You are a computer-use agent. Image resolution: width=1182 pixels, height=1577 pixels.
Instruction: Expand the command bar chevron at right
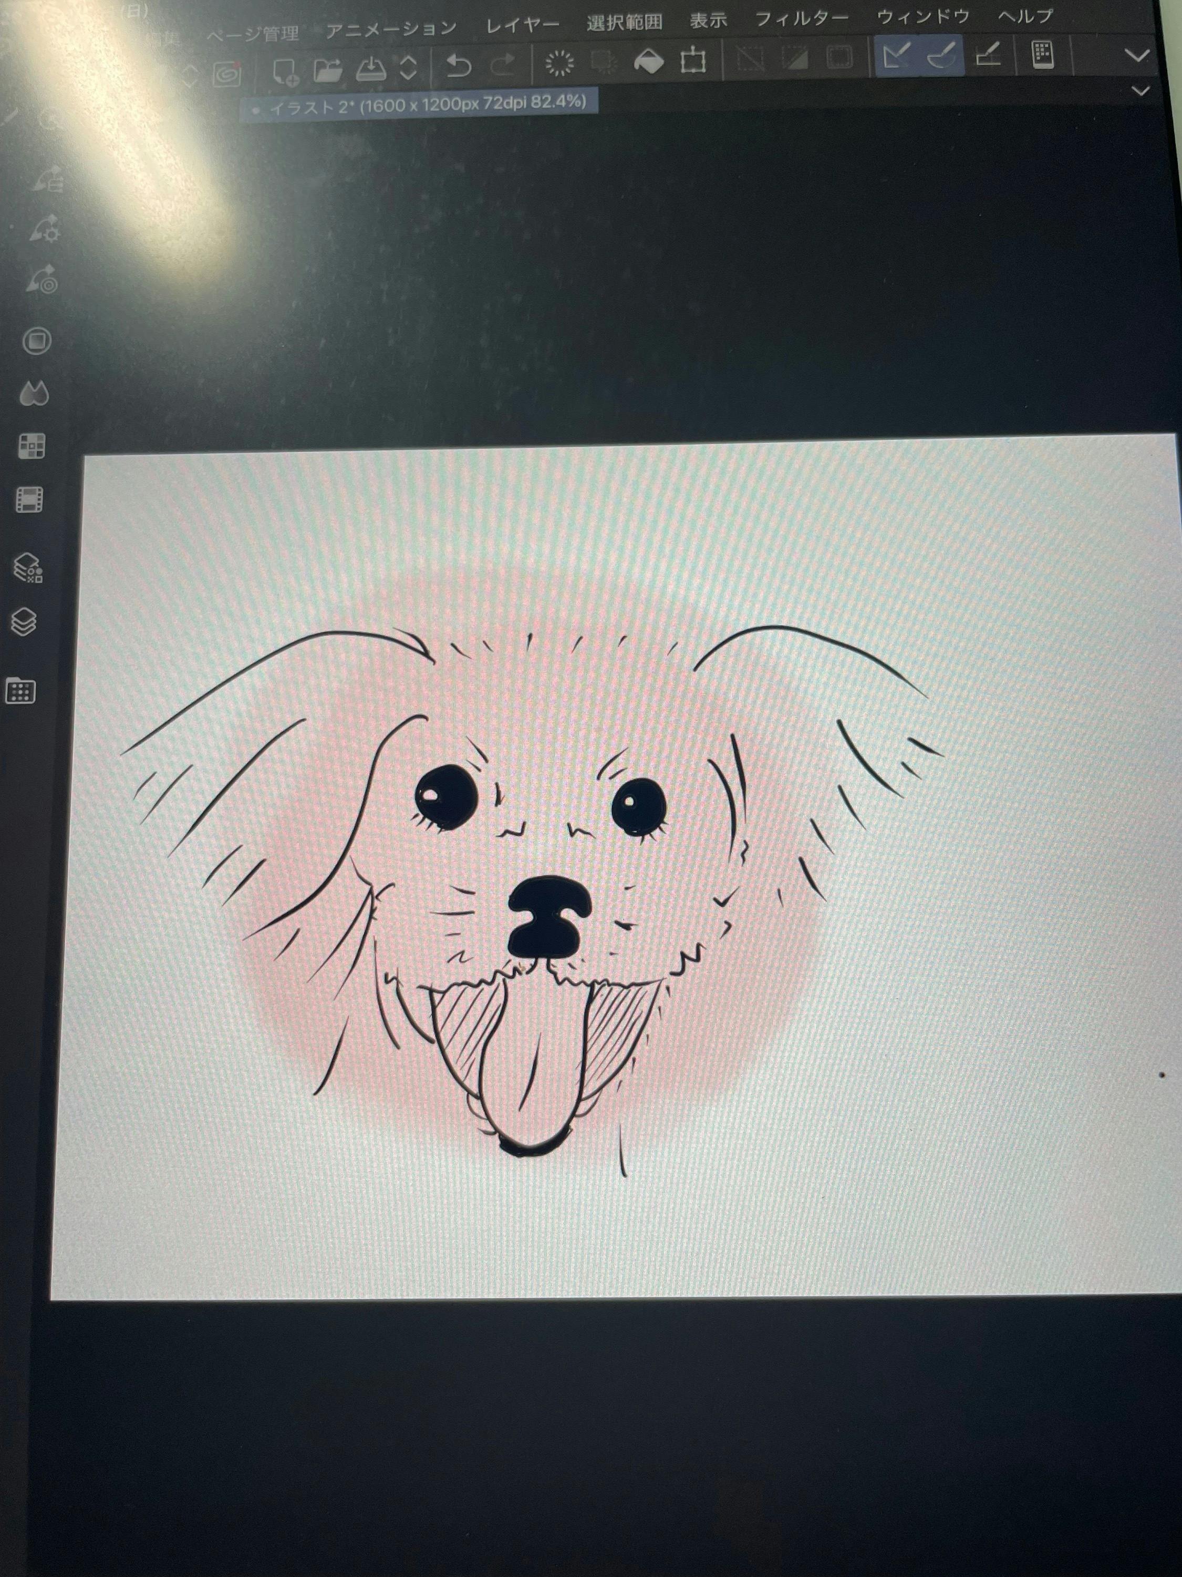[1136, 56]
